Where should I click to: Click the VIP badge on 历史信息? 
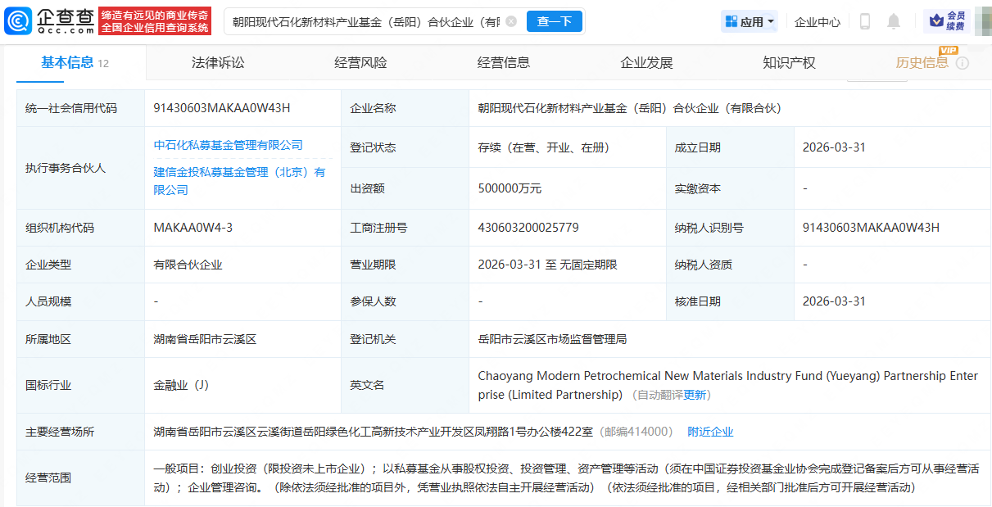coord(948,50)
